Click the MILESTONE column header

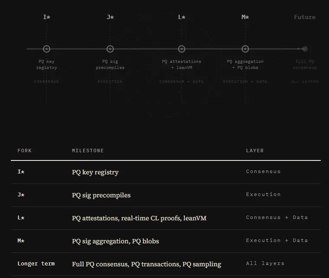point(88,150)
